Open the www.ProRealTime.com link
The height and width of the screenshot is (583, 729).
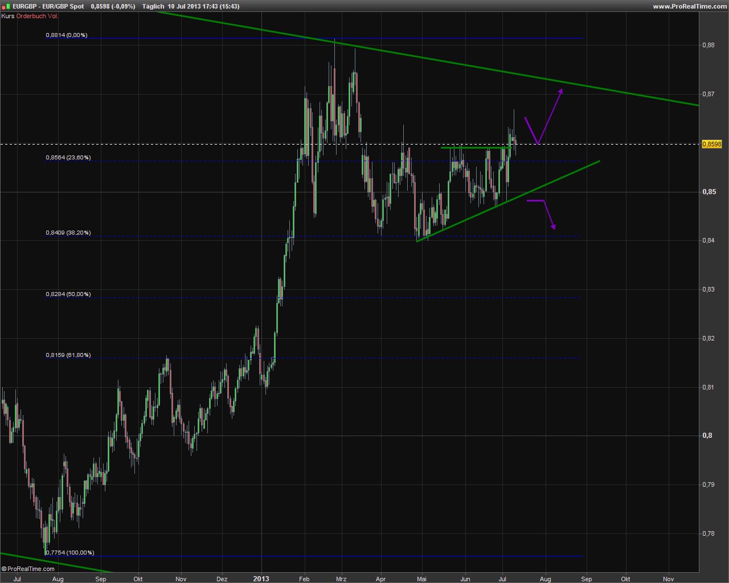click(x=690, y=6)
